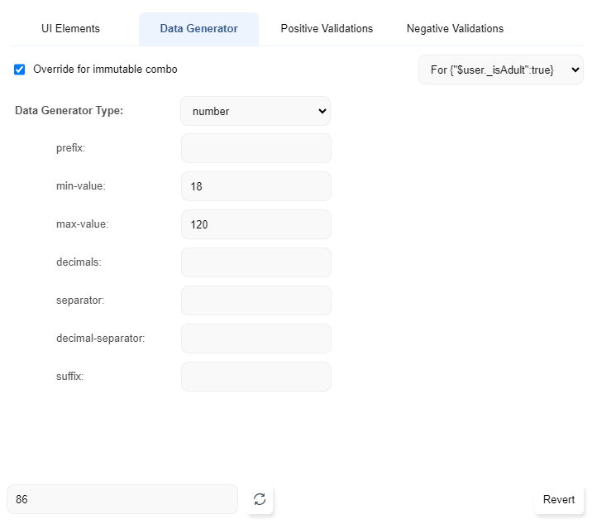Screen dimensions: 597x524
Task: Click into the prefix input field
Action: coord(256,148)
